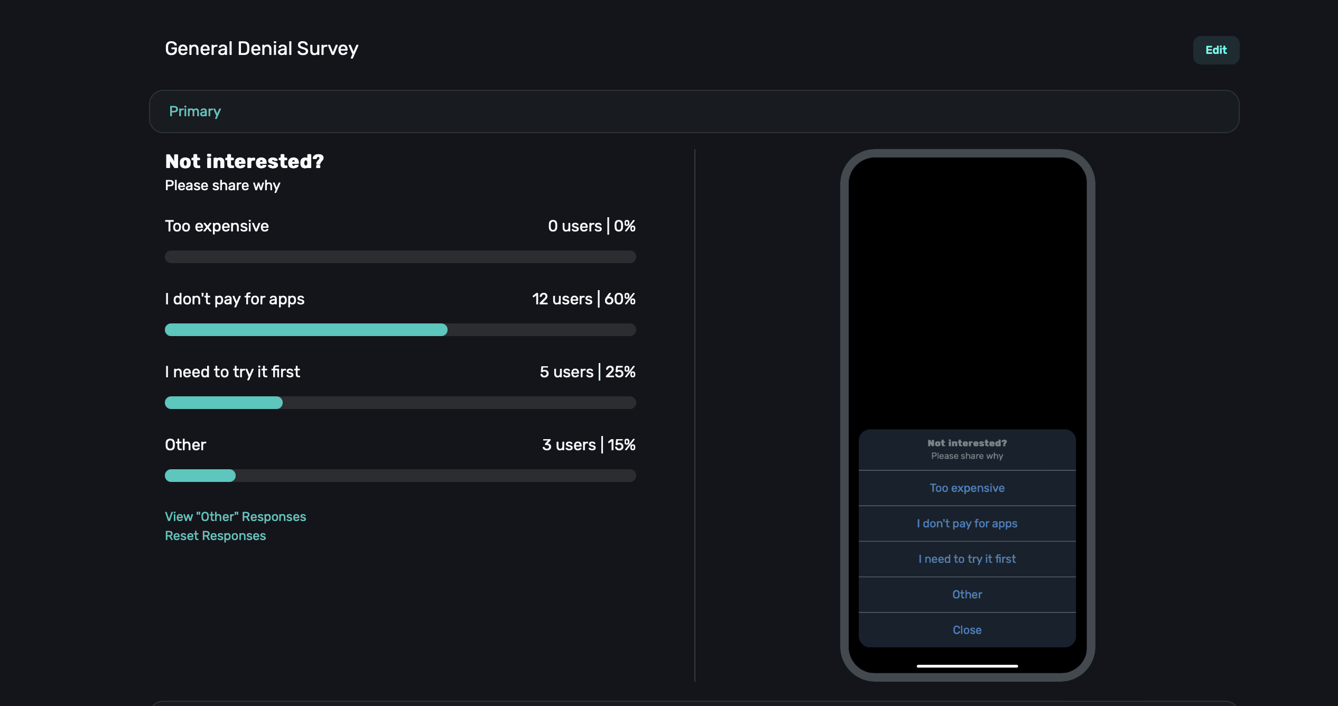Select the Primary tab

click(194, 112)
